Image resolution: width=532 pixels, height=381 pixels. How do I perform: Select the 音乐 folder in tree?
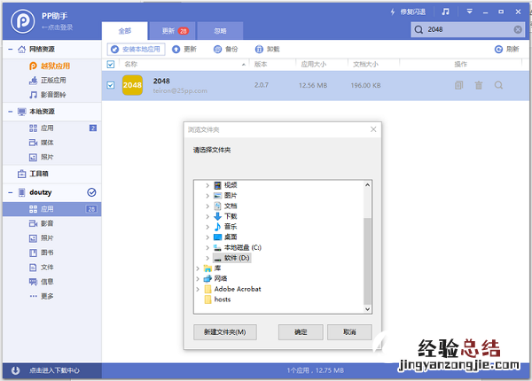click(231, 227)
